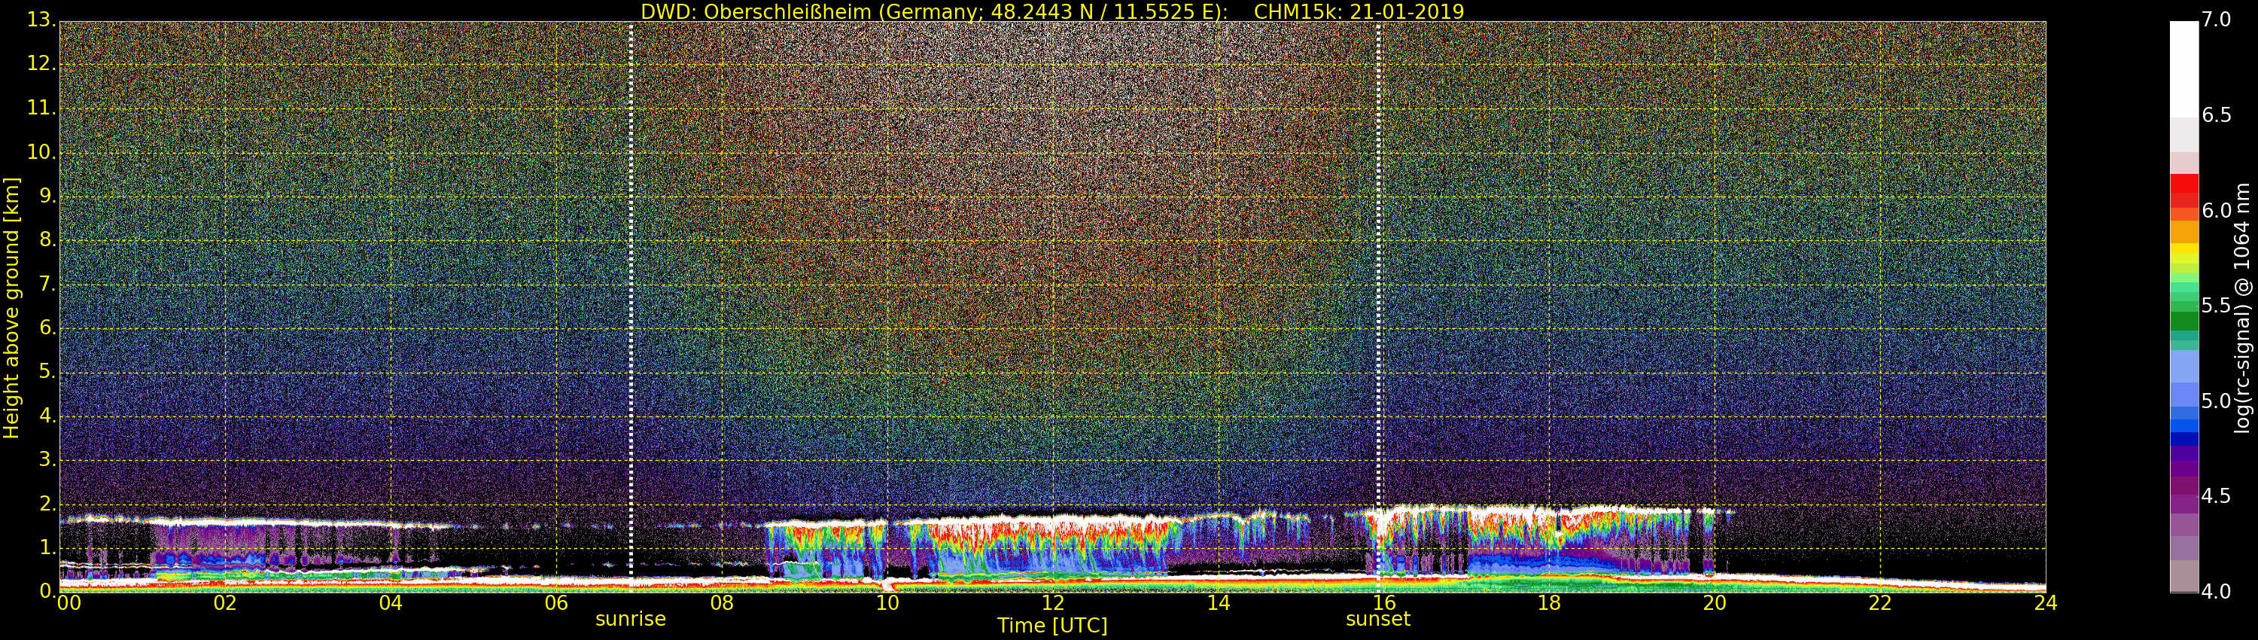Click the y-axis tick label '7.'
This screenshot has width=2258, height=640.
pyautogui.click(x=47, y=284)
